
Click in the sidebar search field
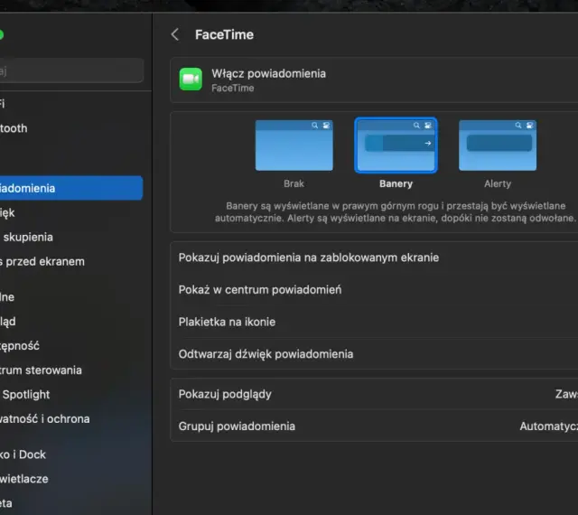[71, 70]
